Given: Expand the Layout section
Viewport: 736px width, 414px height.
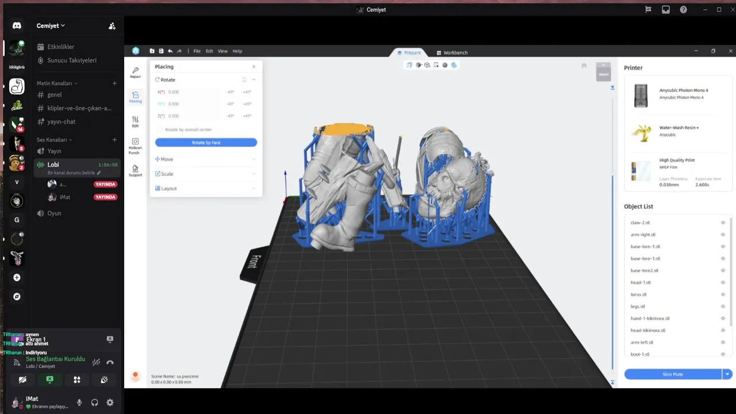Looking at the screenshot, I should click(x=206, y=189).
